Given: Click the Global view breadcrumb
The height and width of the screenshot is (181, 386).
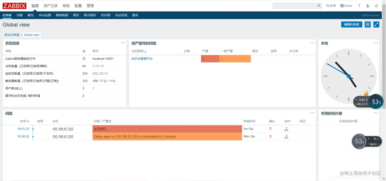Looking at the screenshot, I should coord(31,35).
